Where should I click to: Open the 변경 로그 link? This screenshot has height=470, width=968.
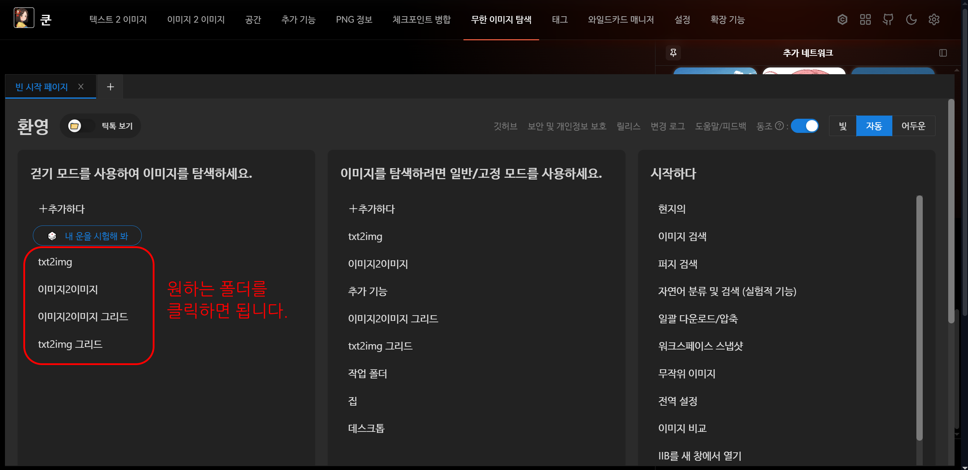tap(667, 126)
